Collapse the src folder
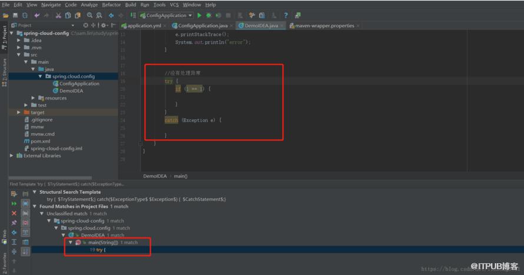The image size is (524, 275). [19, 55]
